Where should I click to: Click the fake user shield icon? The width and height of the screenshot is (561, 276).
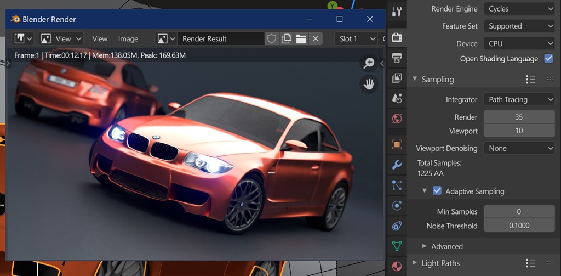(272, 39)
